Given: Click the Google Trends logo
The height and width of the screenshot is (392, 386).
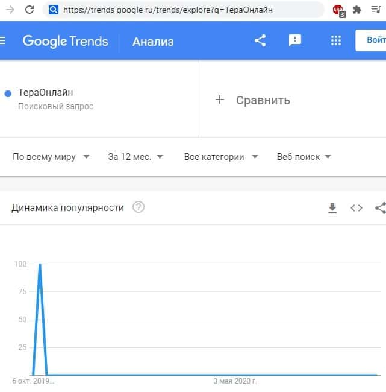Looking at the screenshot, I should (65, 41).
